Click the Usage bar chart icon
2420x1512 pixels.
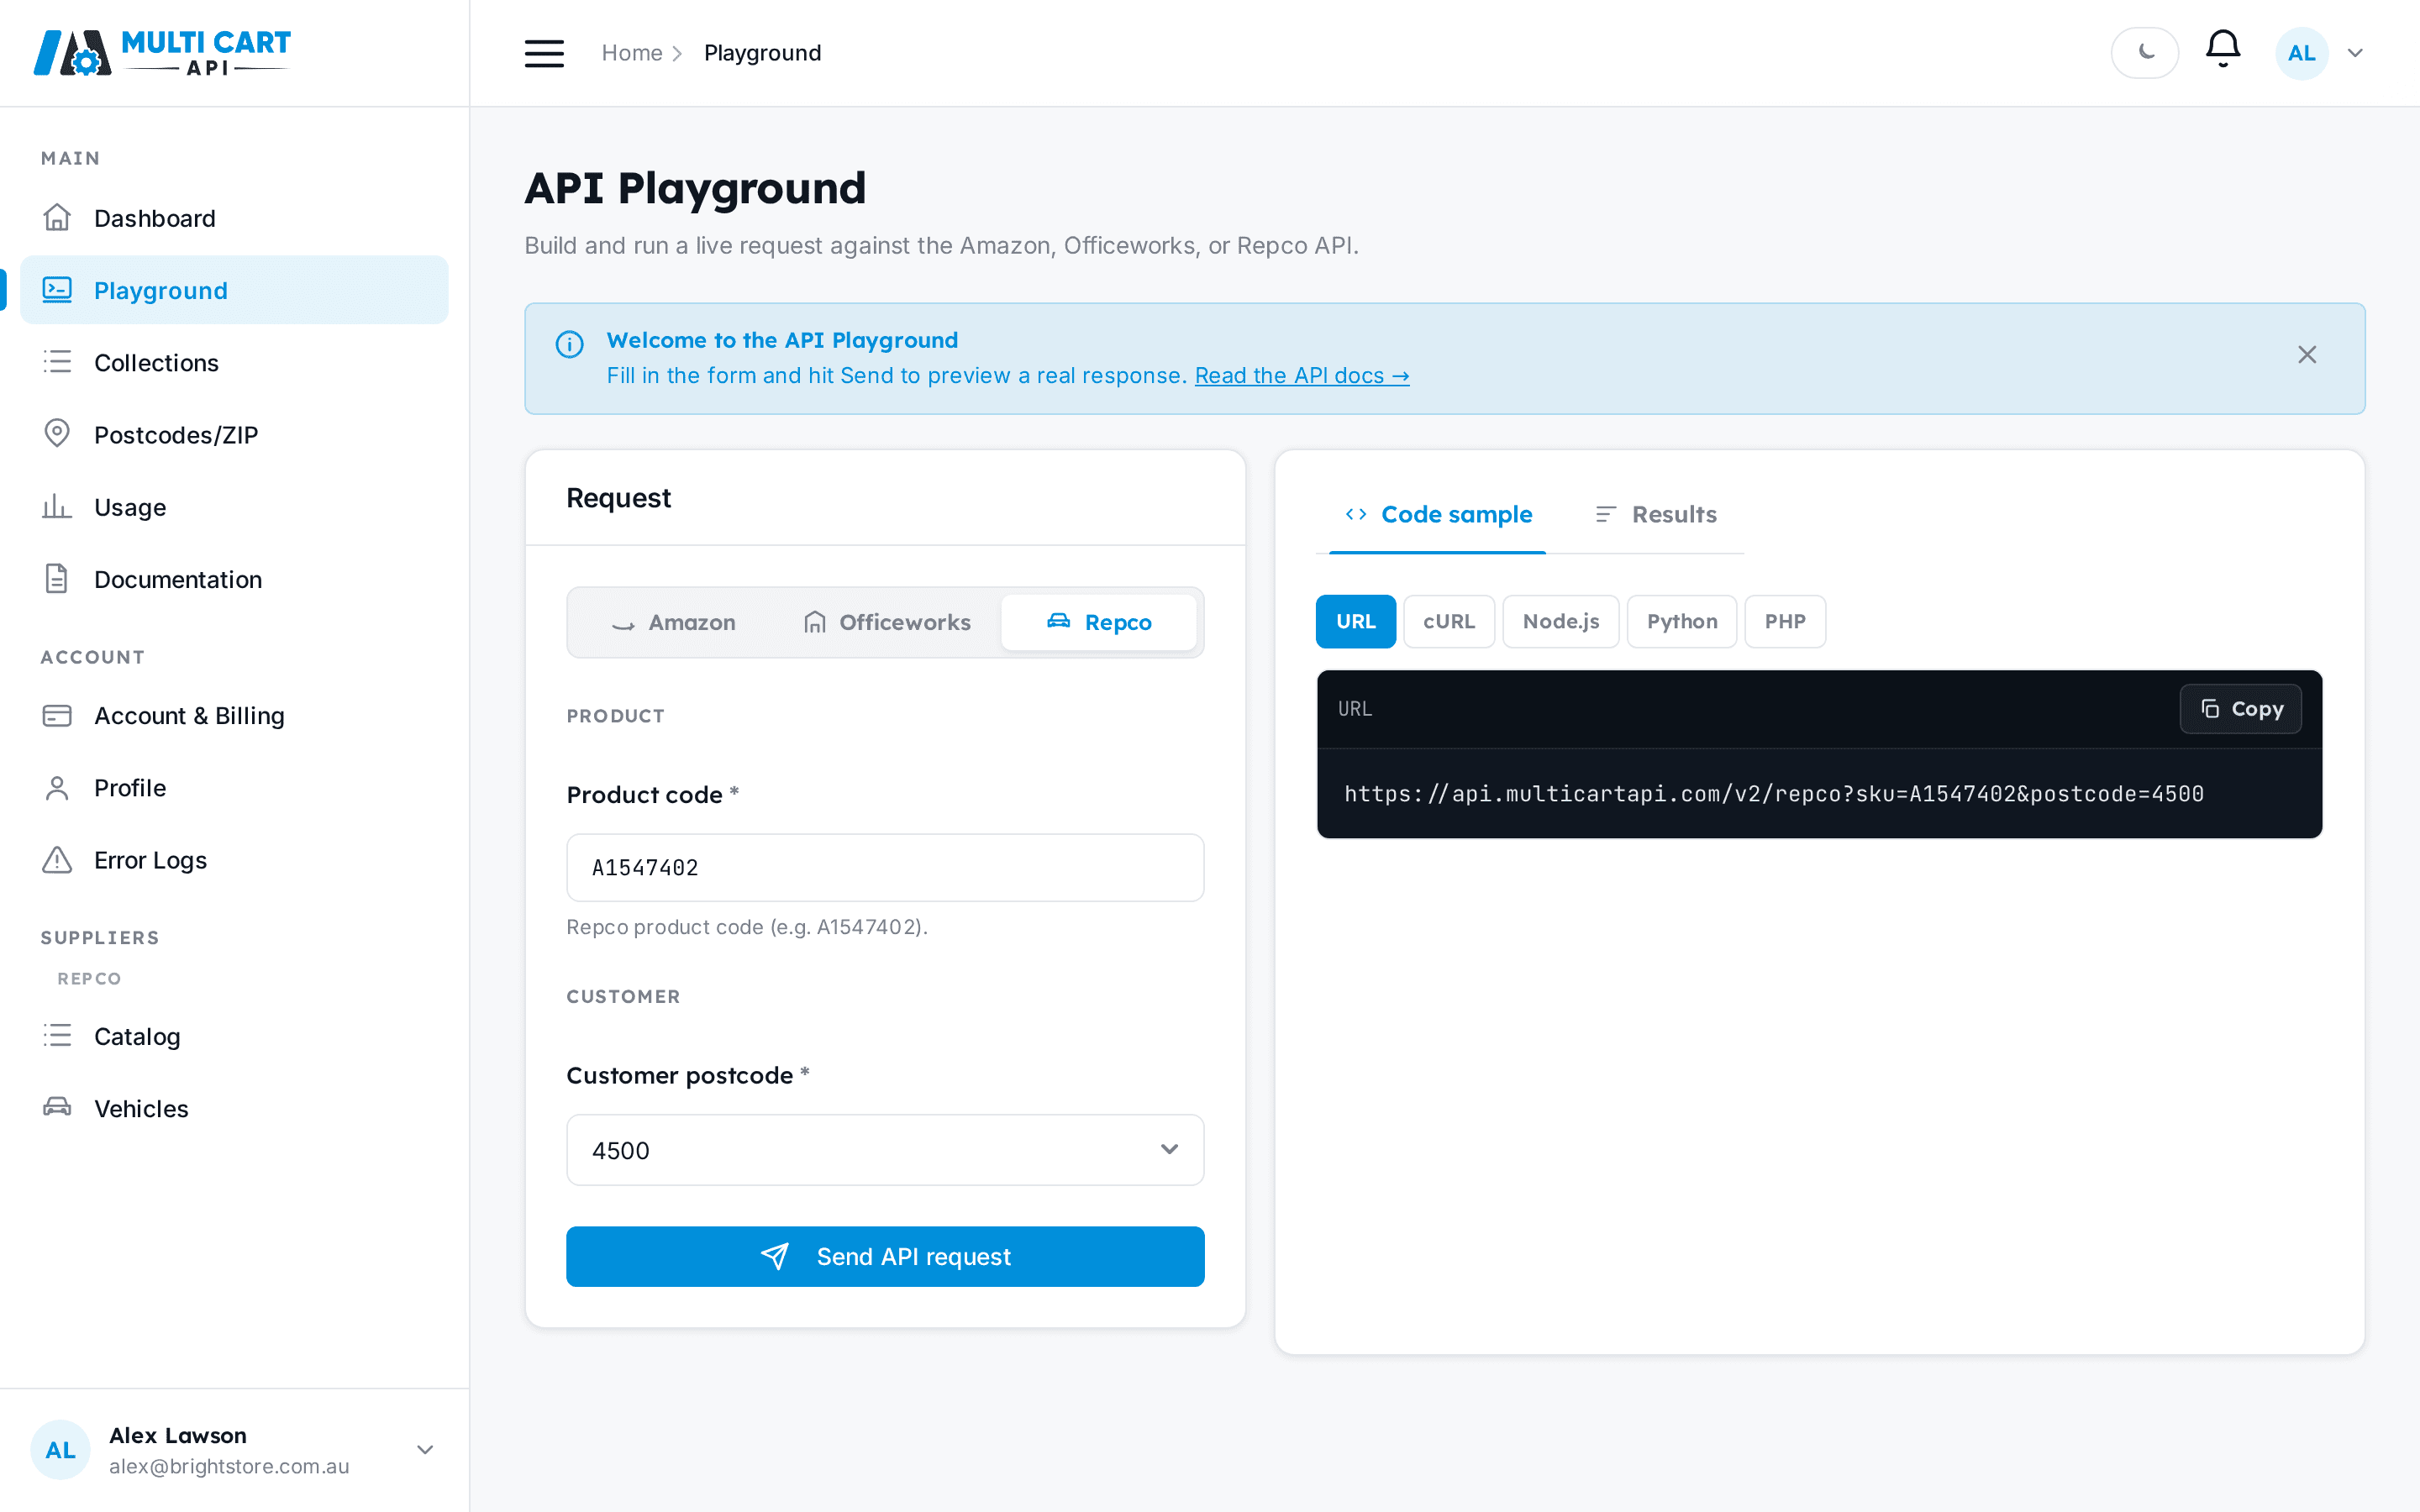click(57, 506)
